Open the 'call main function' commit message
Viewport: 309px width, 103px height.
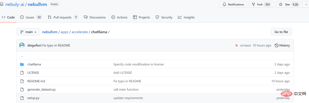[x=126, y=90]
